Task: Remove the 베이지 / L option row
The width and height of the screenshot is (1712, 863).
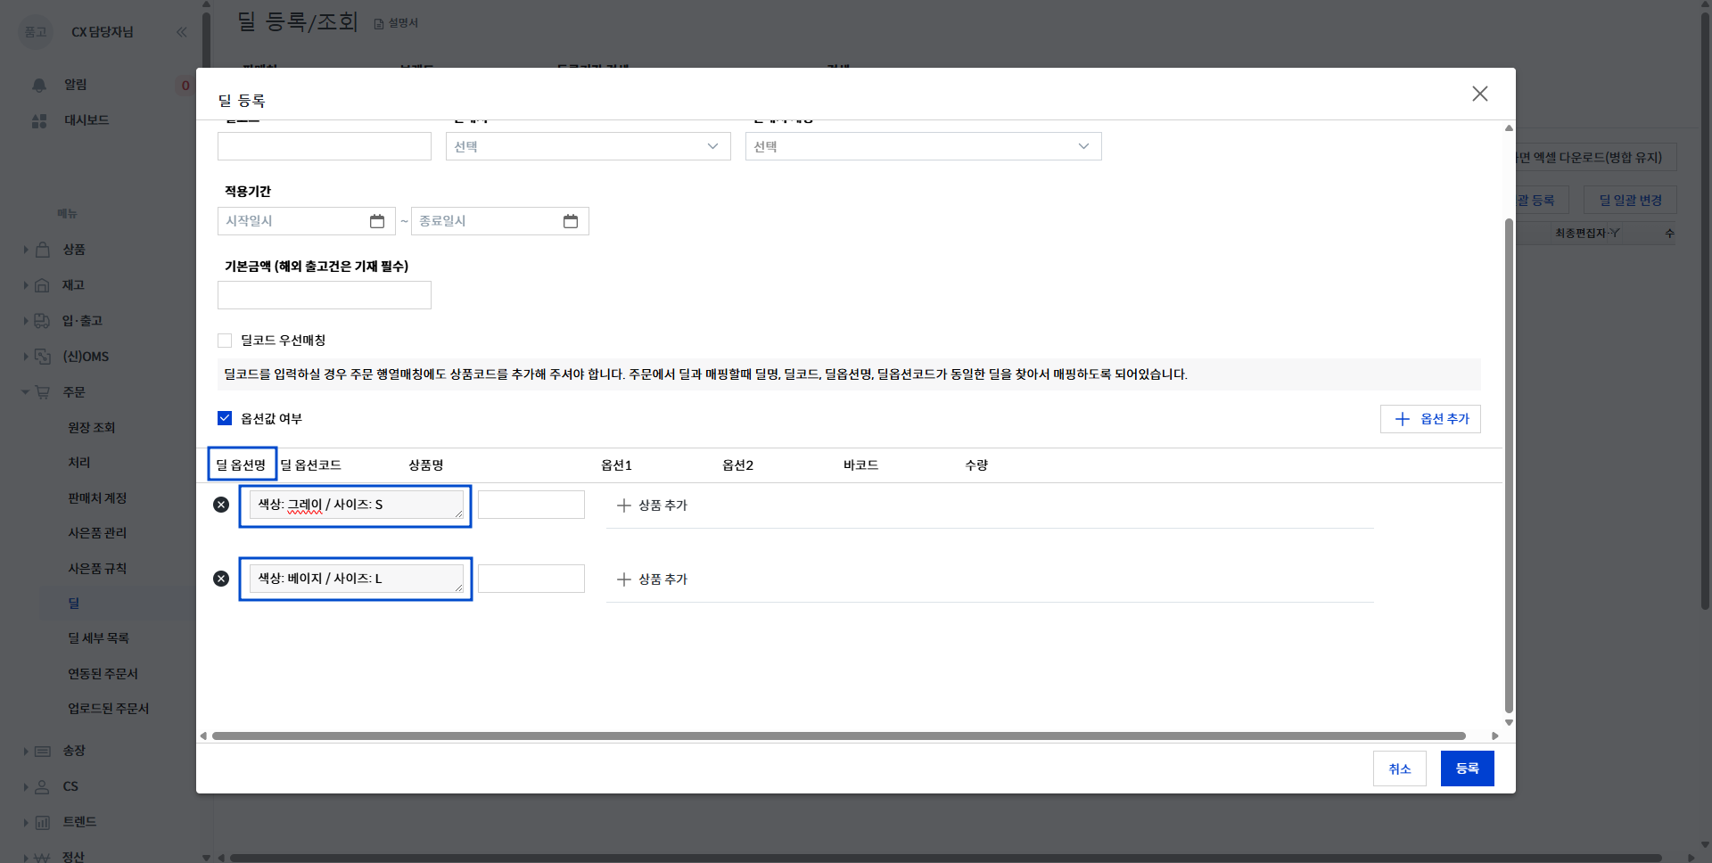Action: 221,579
